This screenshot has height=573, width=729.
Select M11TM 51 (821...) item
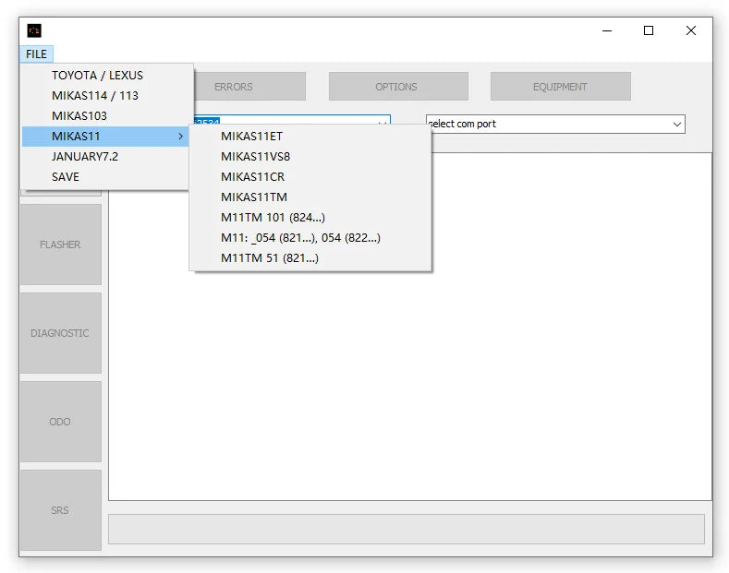pyautogui.click(x=269, y=258)
